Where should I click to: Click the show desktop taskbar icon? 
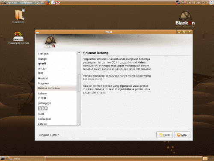[x=3, y=158]
